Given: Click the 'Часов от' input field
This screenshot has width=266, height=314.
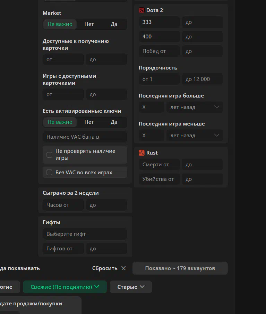Looking at the screenshot, I should pos(63,205).
